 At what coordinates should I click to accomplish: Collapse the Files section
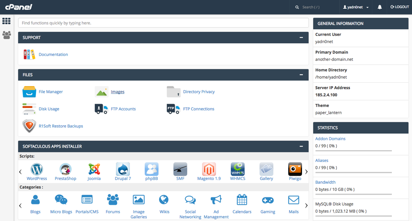click(x=301, y=75)
